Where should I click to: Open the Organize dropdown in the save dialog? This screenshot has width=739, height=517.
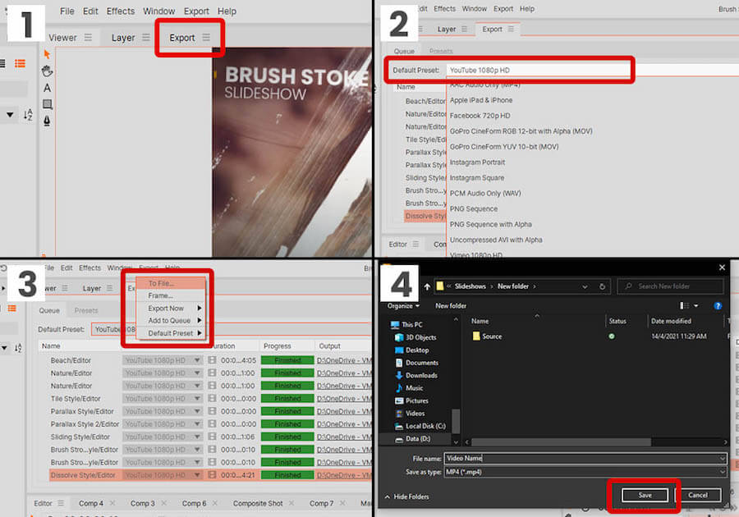pos(403,305)
